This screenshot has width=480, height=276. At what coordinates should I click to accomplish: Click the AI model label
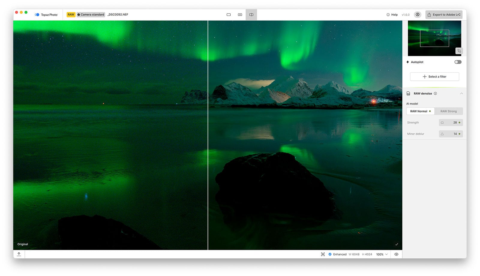pos(412,104)
